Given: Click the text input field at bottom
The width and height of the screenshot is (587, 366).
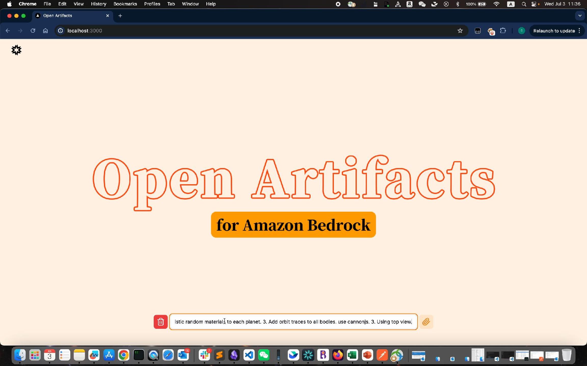Looking at the screenshot, I should pyautogui.click(x=293, y=321).
